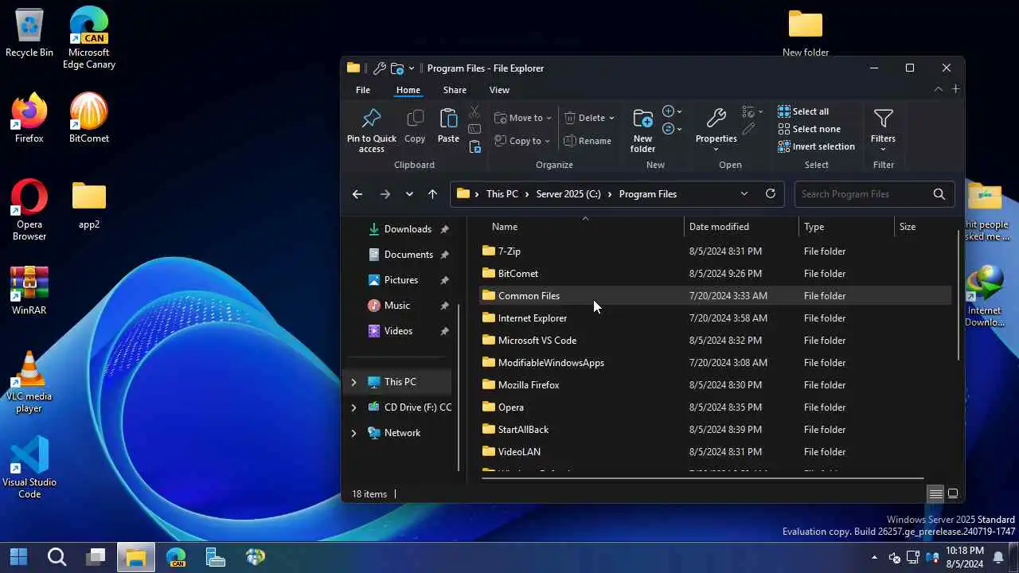Click the Edit pencil icon in Open group
Image resolution: width=1019 pixels, height=573 pixels.
pos(748,129)
